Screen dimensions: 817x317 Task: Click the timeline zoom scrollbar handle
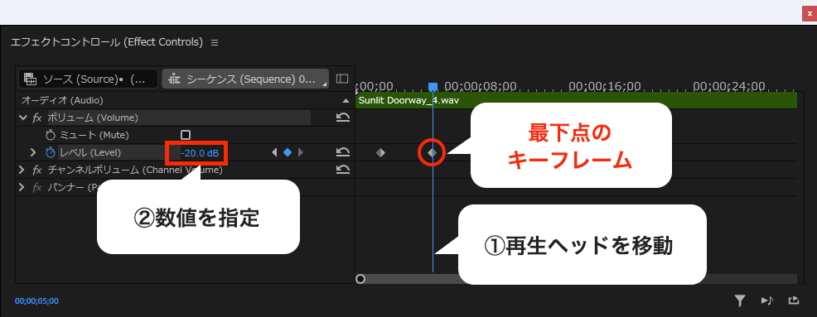360,279
